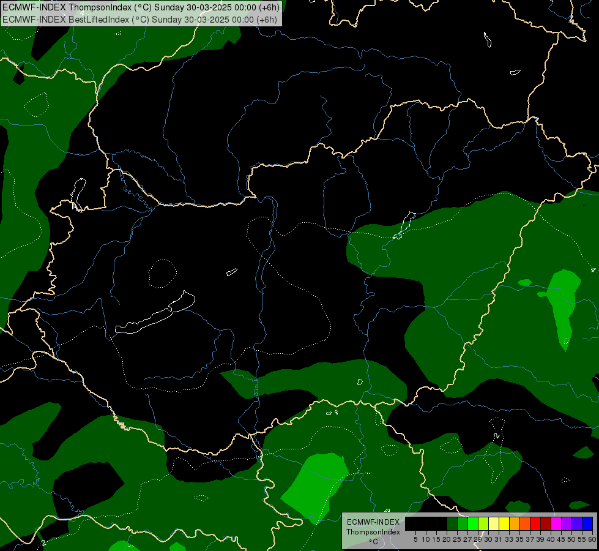This screenshot has height=551, width=599.
Task: Click the legend value label 60
Action: point(592,539)
